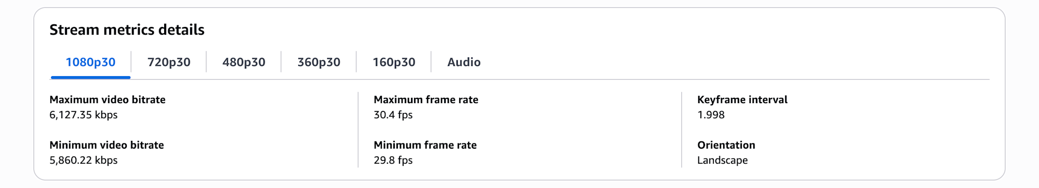Select the 1080p30 tab
This screenshot has width=1039, height=188.
(x=90, y=62)
